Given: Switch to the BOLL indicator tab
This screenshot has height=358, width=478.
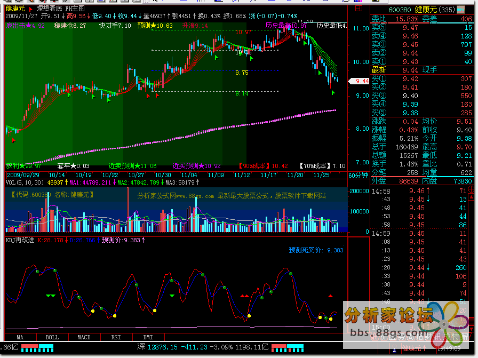Looking at the screenshot, I should (x=52, y=337).
